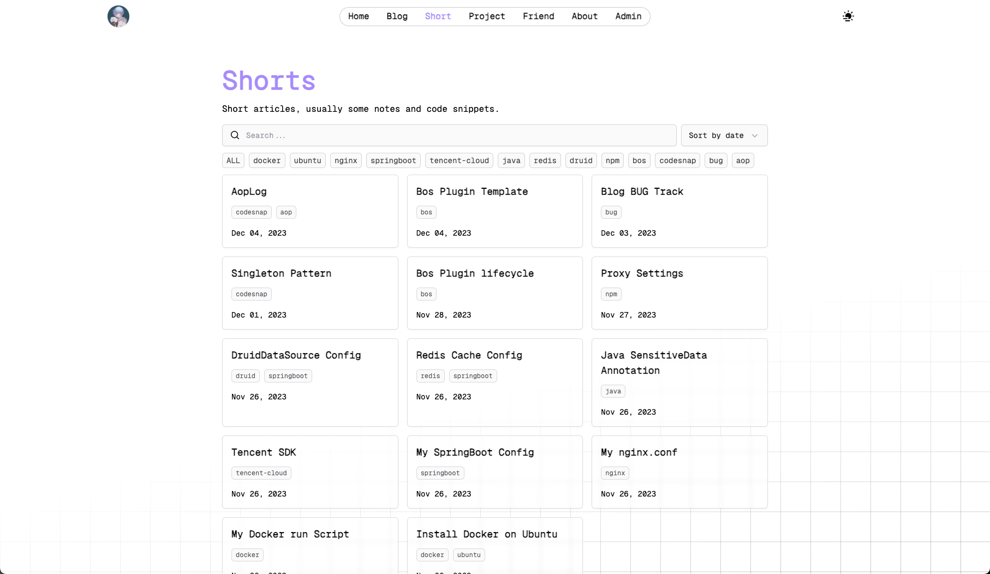This screenshot has width=990, height=574.
Task: Filter by the tencent-cloud tag
Action: tap(460, 160)
